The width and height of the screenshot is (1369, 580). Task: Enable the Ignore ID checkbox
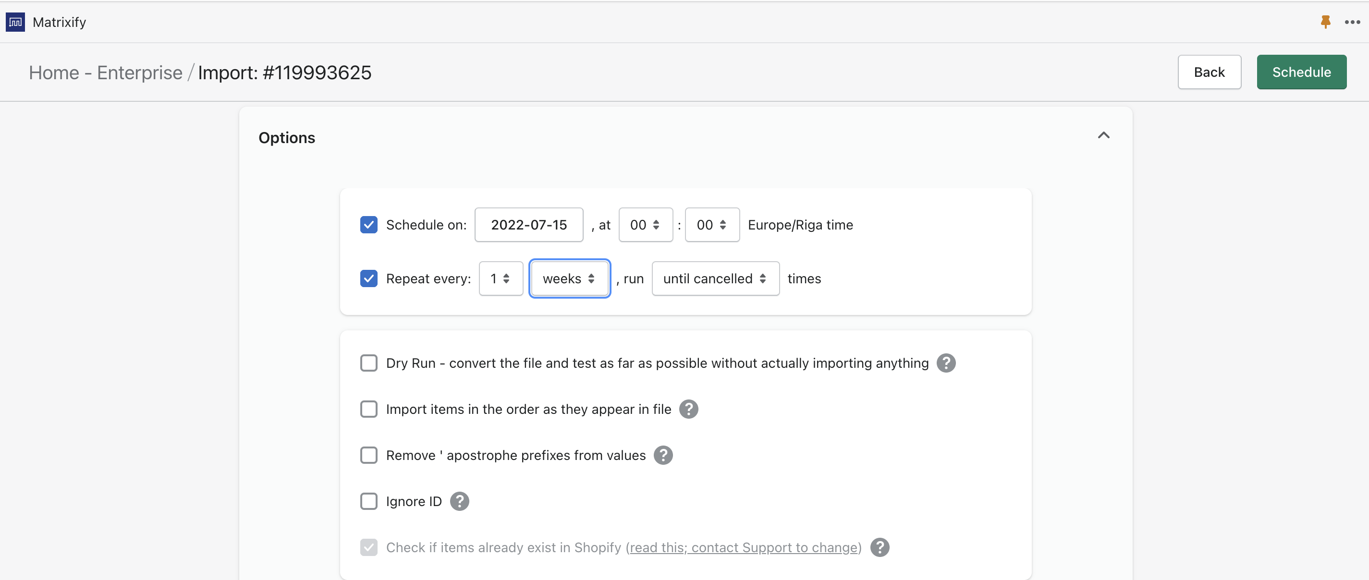[369, 501]
